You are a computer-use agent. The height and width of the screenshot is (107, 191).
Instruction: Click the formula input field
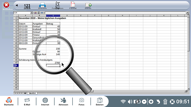115,13
